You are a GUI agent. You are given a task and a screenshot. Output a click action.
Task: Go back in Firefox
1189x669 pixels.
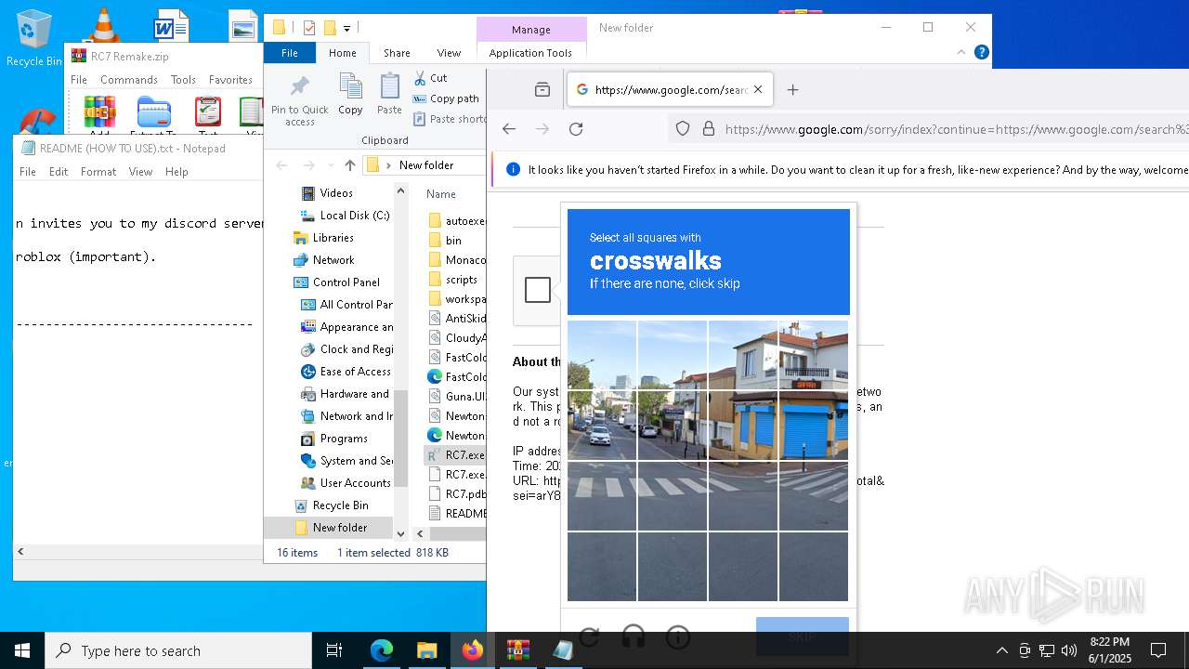click(509, 129)
